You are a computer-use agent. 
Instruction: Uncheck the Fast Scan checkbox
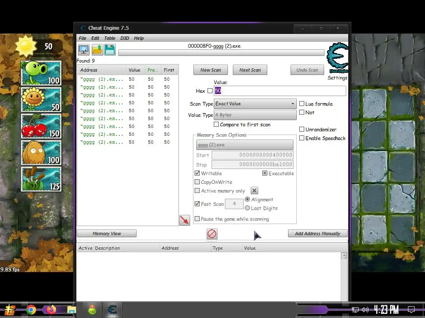[197, 204]
